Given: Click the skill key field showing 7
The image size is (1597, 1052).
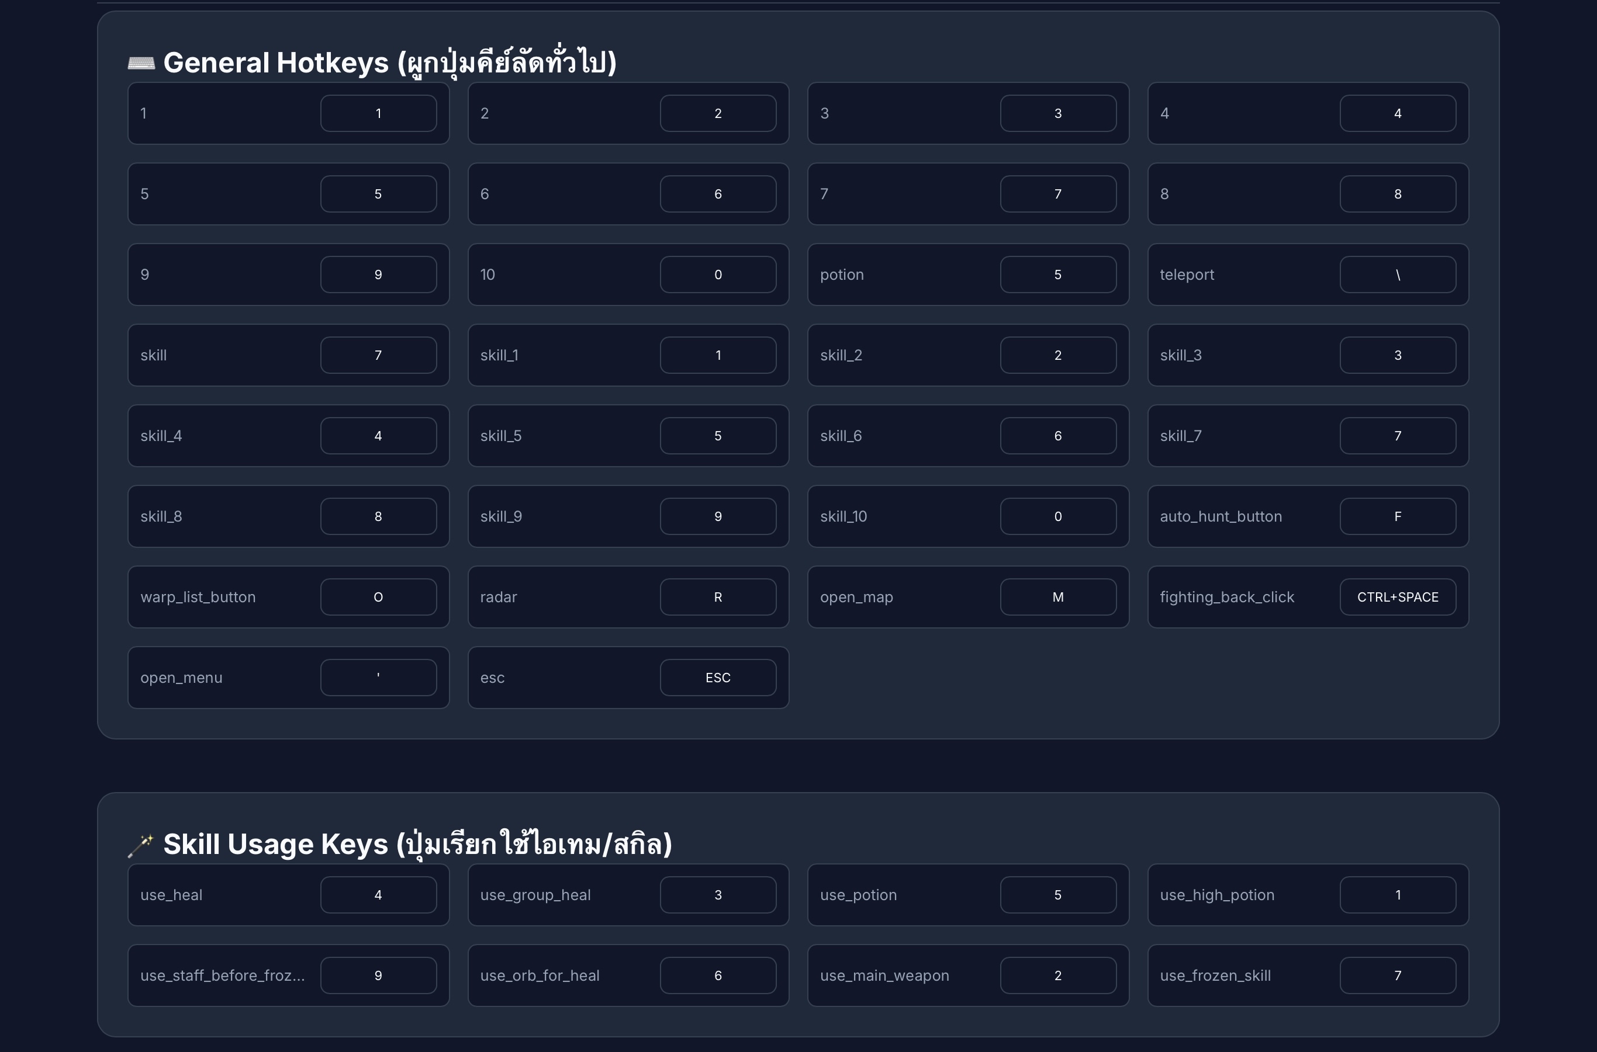Looking at the screenshot, I should pyautogui.click(x=378, y=355).
